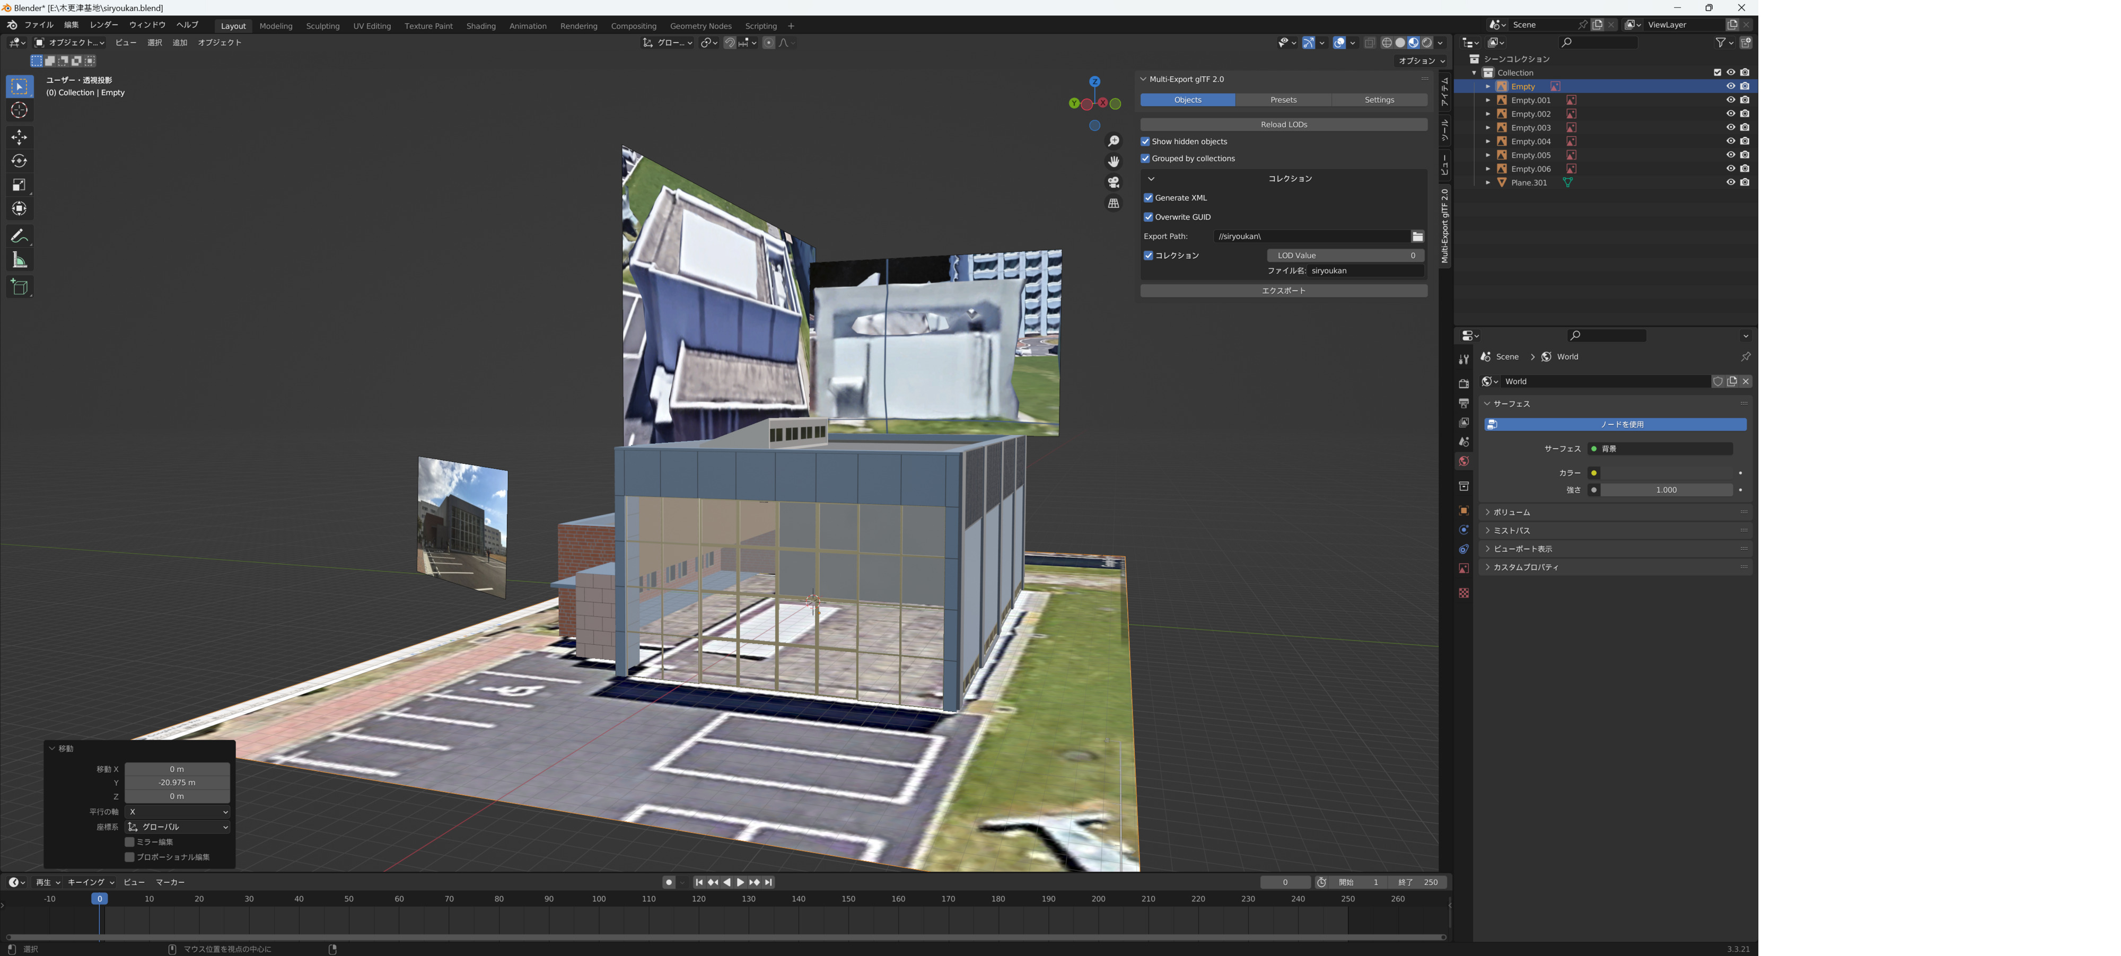Play the animation forward
This screenshot has width=2121, height=956.
[x=740, y=882]
